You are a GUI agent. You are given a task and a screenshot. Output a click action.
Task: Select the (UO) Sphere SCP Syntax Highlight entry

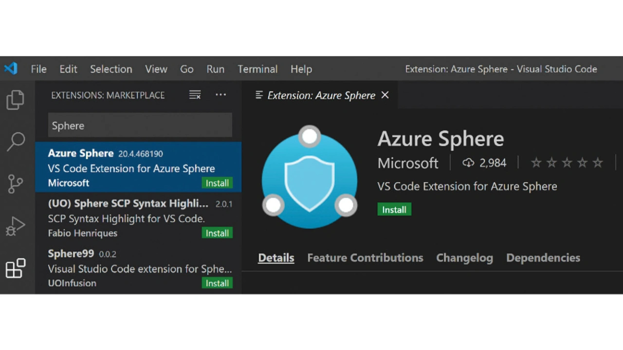(x=138, y=218)
